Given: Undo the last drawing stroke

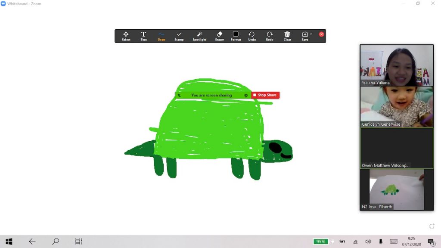Looking at the screenshot, I should coord(252,36).
